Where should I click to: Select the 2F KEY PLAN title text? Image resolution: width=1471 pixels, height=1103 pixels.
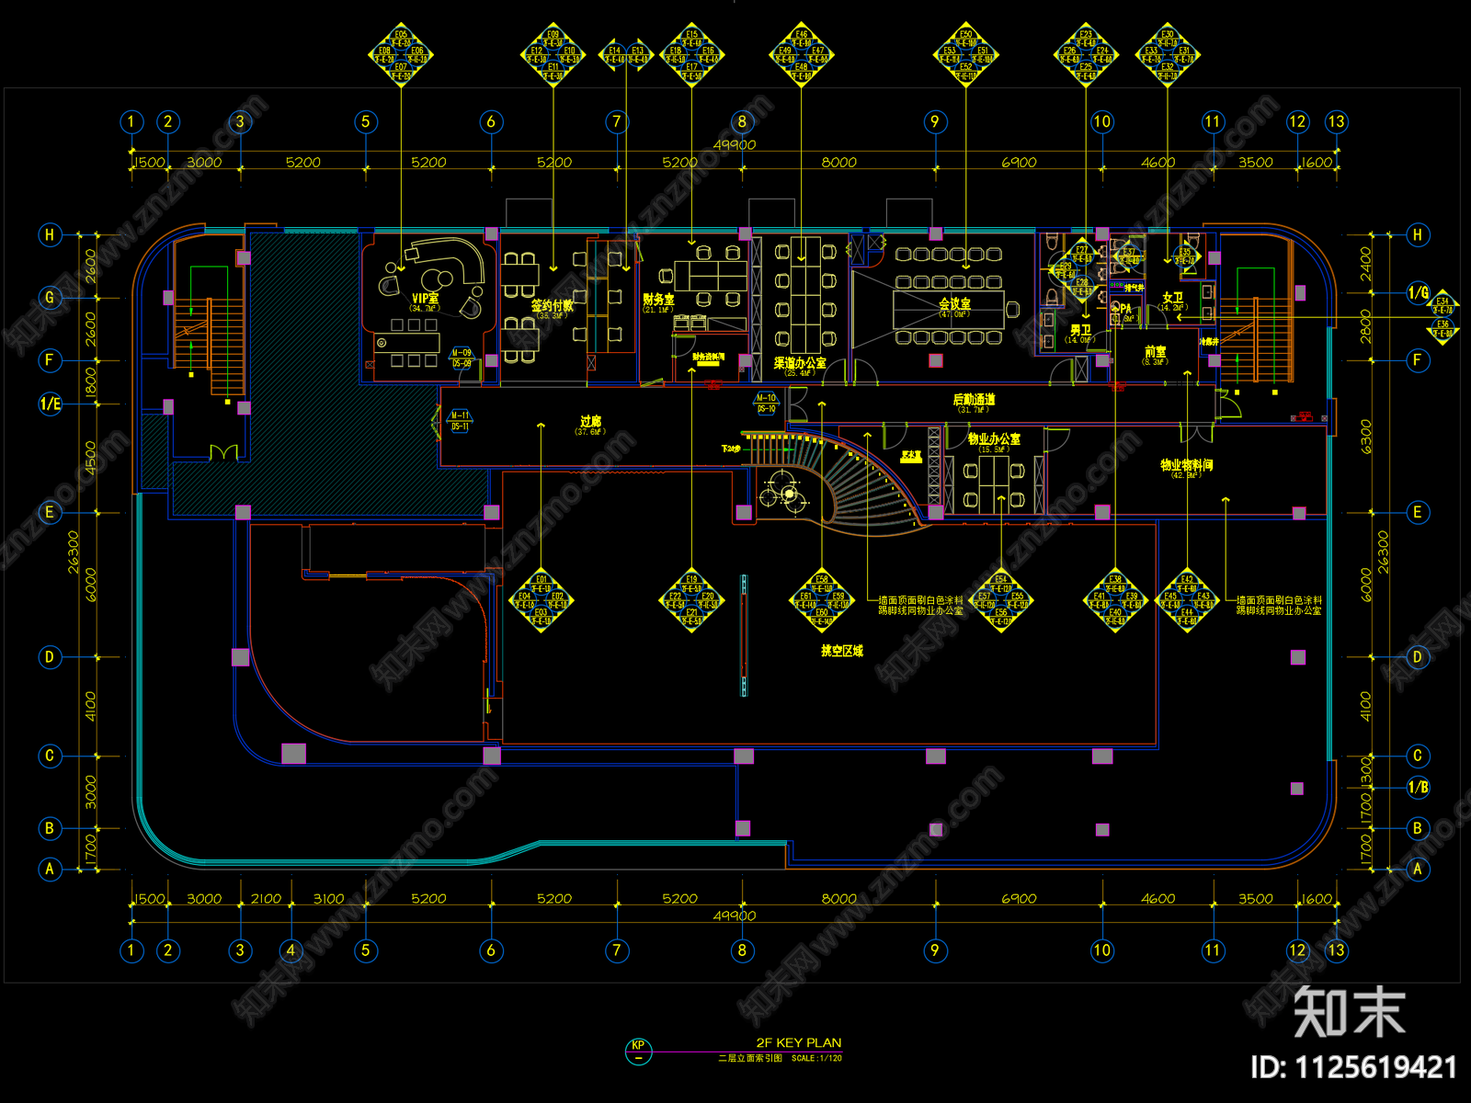[799, 1042]
